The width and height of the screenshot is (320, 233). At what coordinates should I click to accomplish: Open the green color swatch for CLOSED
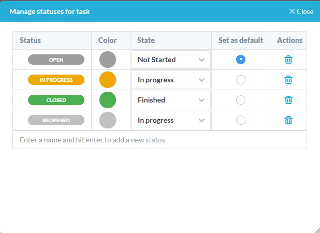pyautogui.click(x=108, y=100)
